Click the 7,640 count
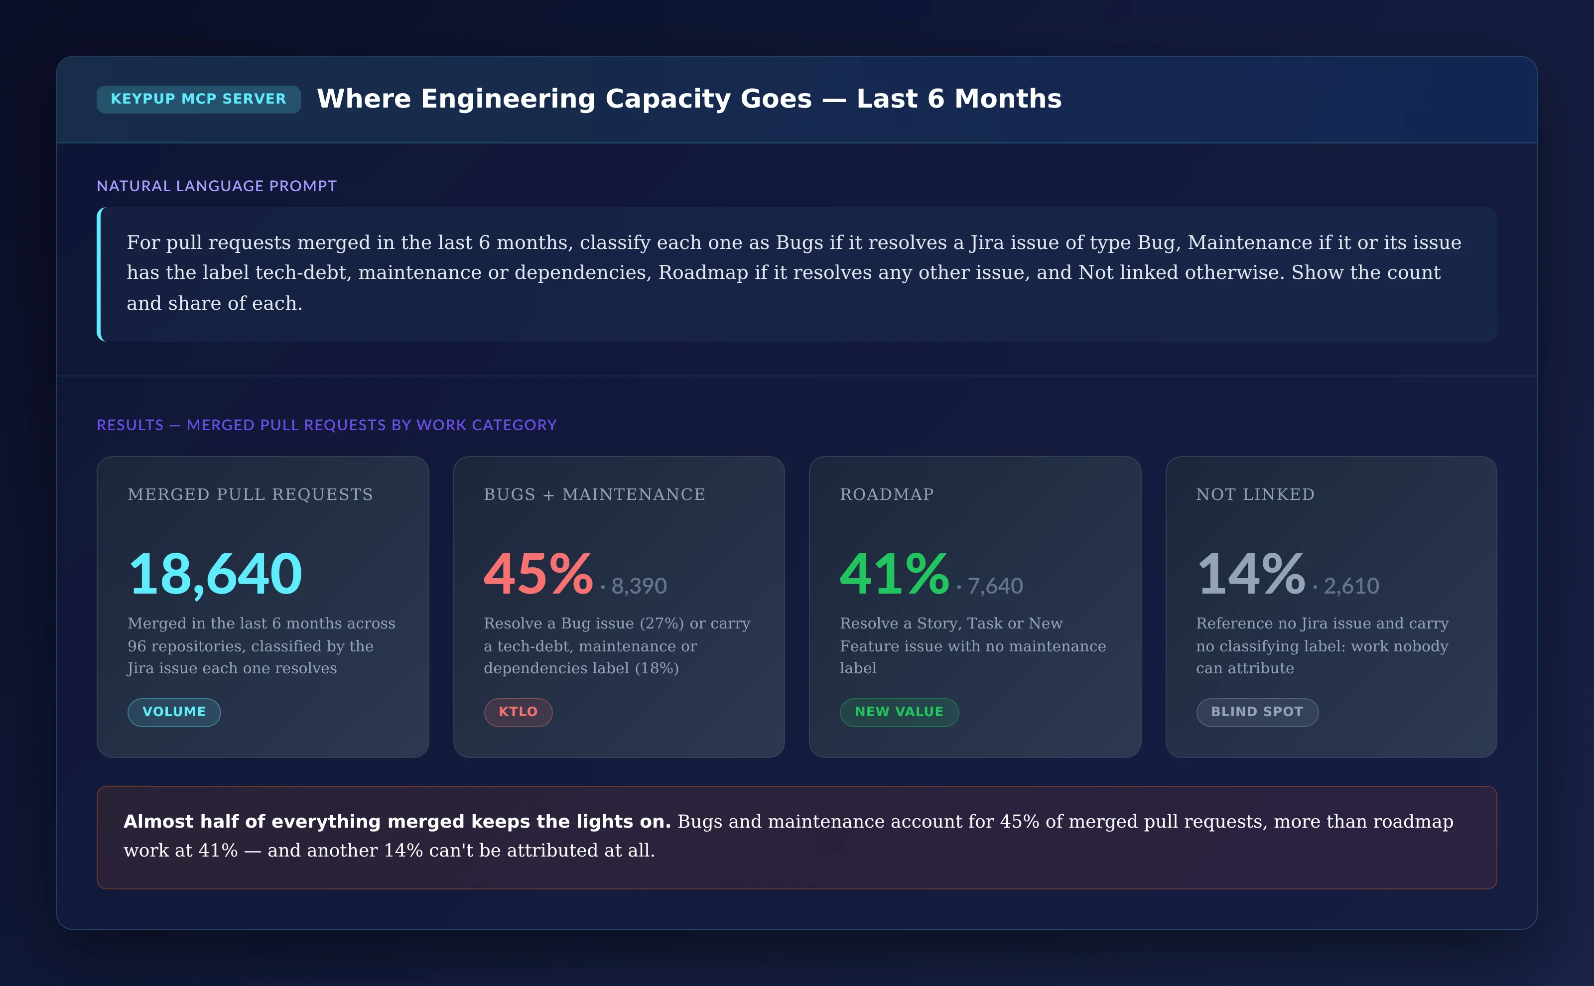Image resolution: width=1594 pixels, height=986 pixels. coord(995,586)
